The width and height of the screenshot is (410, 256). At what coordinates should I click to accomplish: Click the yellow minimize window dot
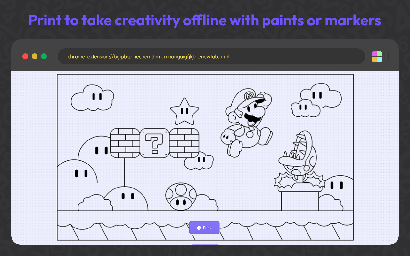[35, 56]
